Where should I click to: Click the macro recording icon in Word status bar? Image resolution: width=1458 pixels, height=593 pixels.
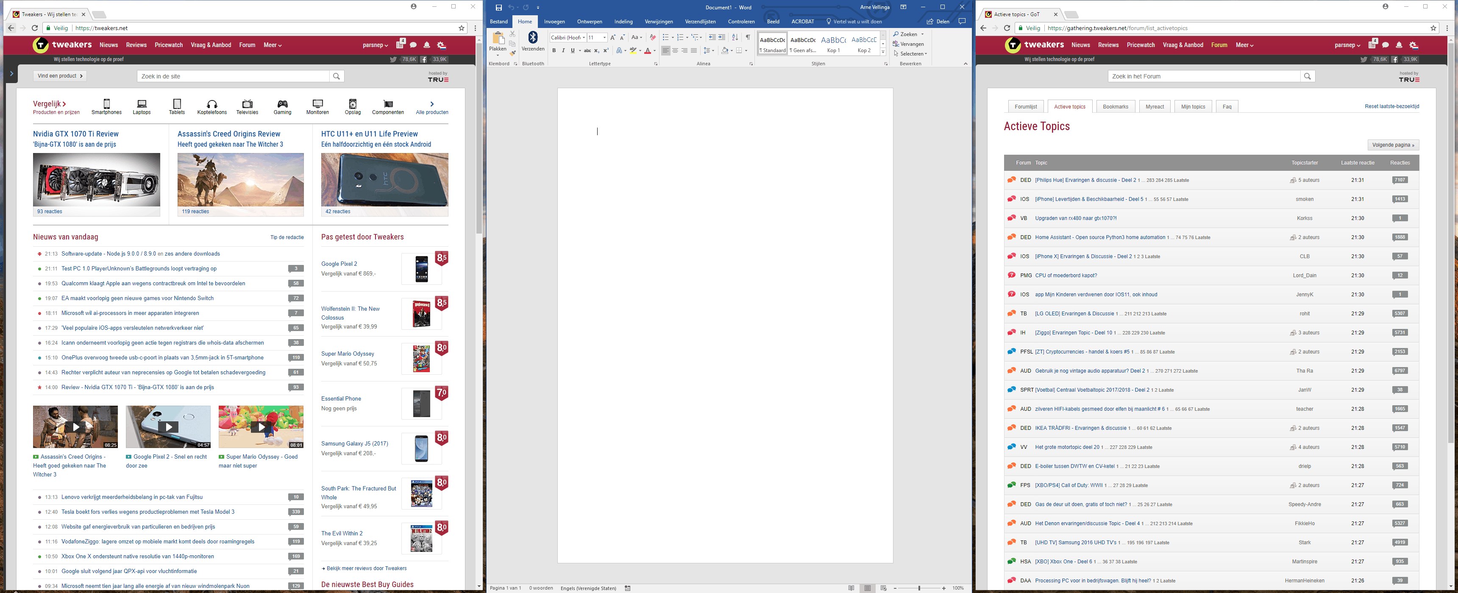click(628, 588)
